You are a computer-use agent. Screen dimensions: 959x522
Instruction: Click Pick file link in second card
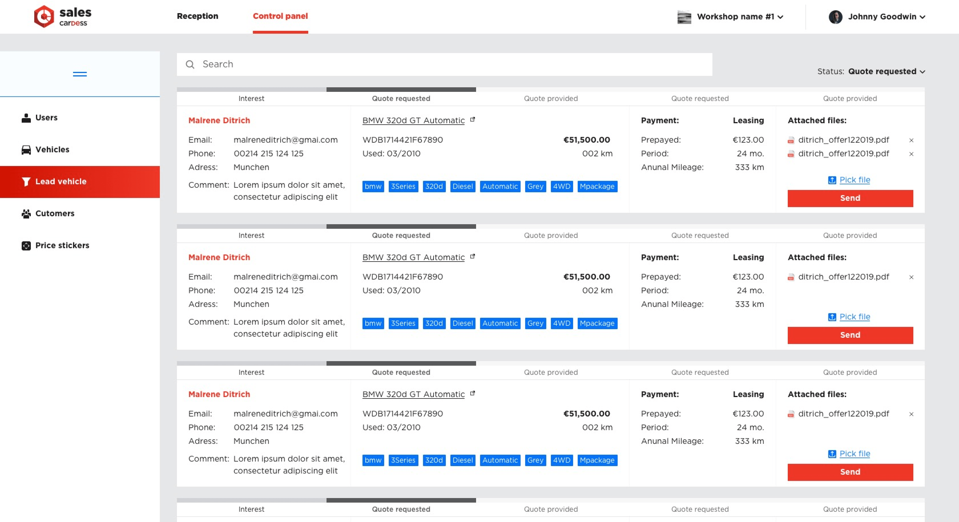coord(855,317)
